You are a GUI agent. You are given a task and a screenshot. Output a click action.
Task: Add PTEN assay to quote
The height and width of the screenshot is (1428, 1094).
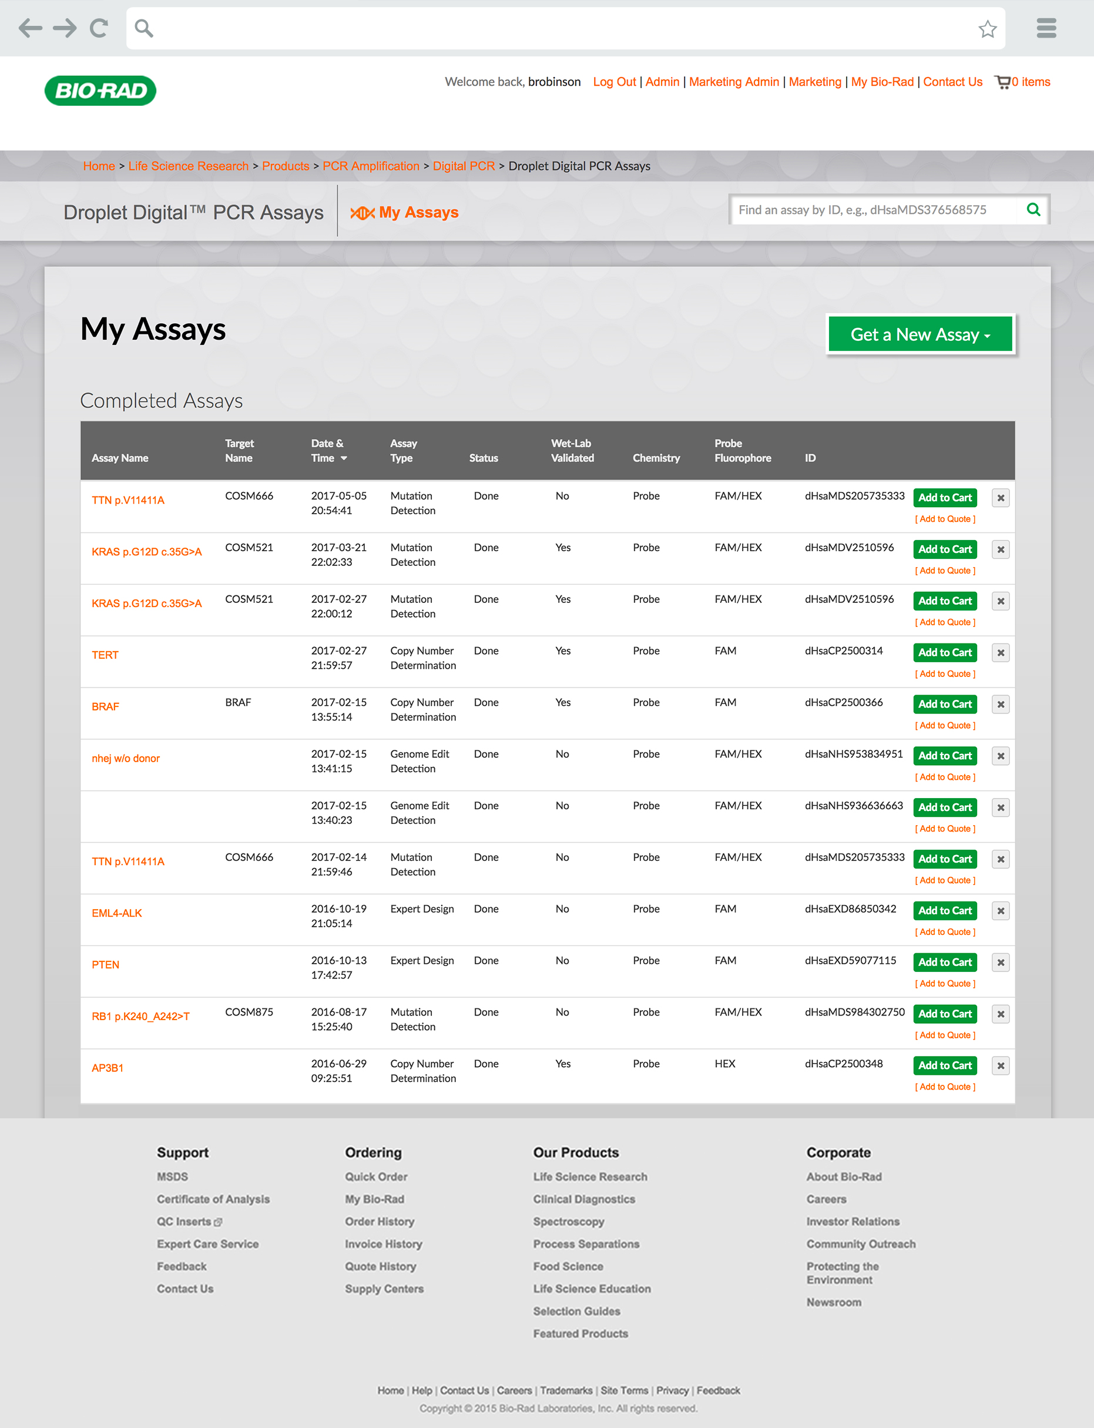(945, 984)
